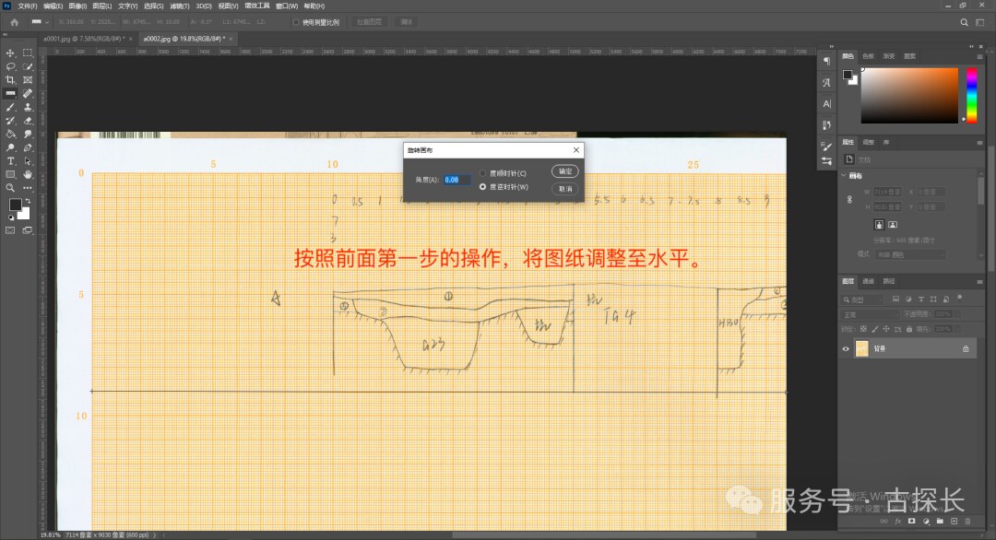
Task: Toggle the layer filter on/off switch
Action: point(960,298)
